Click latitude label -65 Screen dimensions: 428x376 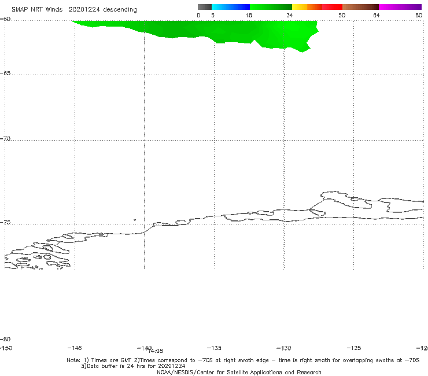(x=5, y=73)
